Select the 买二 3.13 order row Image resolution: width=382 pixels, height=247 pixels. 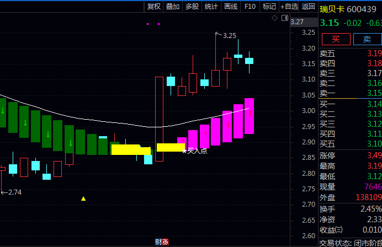[x=351, y=114]
